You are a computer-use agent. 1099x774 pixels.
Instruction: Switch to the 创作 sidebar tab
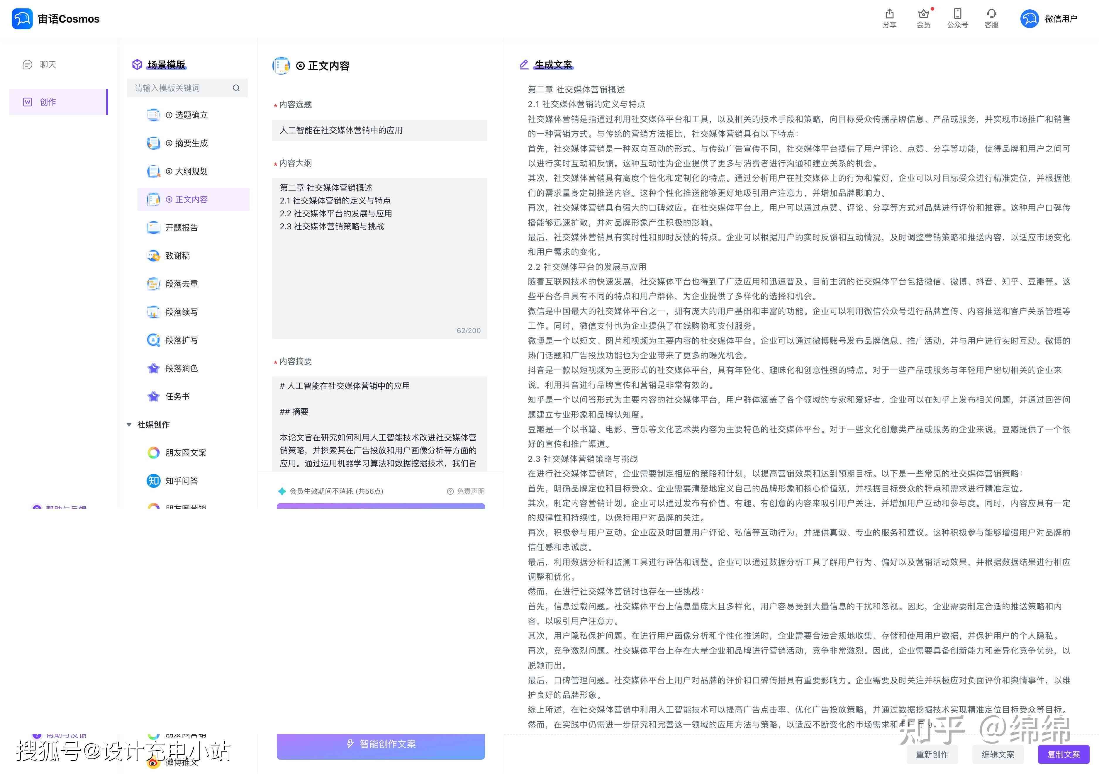point(58,102)
